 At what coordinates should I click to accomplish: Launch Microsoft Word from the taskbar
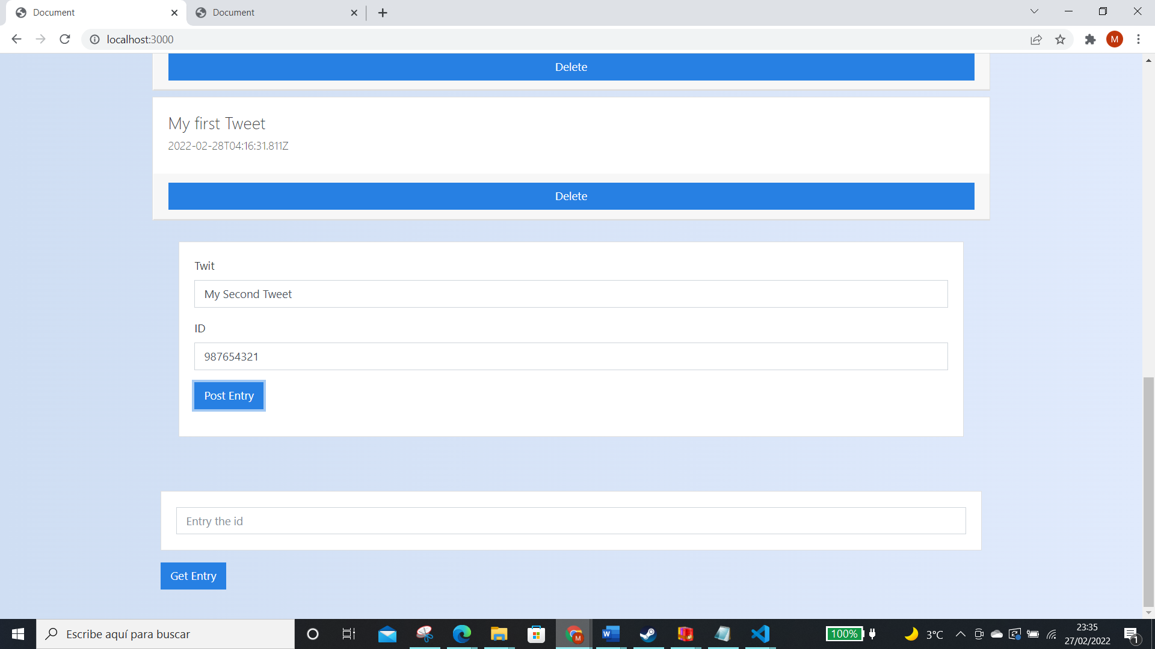611,634
